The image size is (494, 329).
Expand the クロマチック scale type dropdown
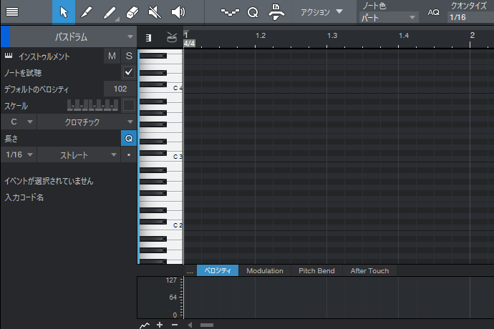tap(78, 122)
